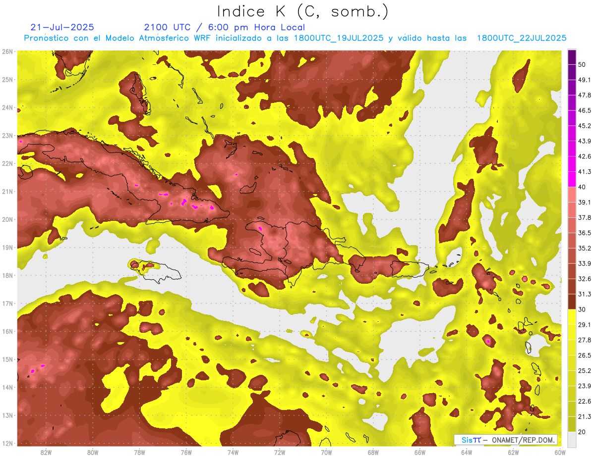Screen dimensions: 595x459
Task: Click the latitude label "13N"
Action: click(x=7, y=415)
